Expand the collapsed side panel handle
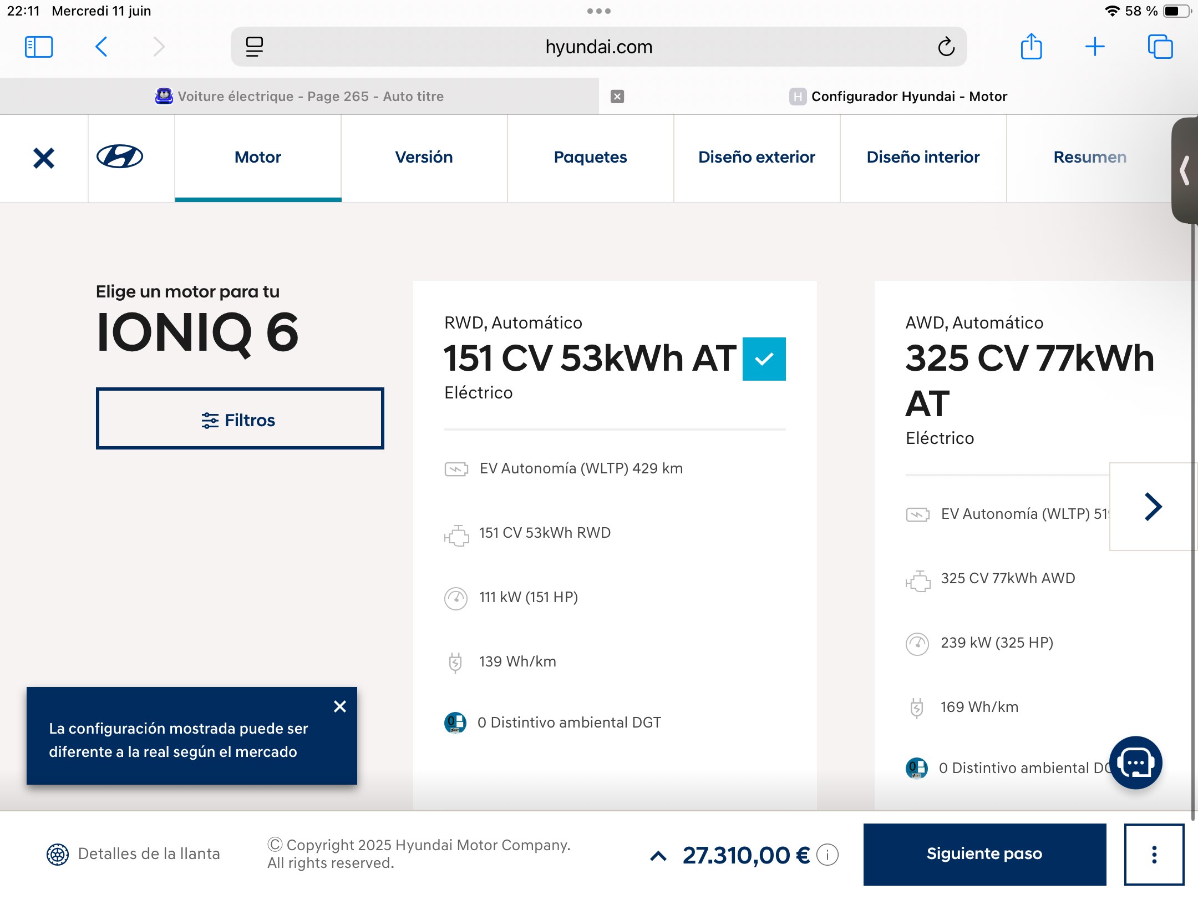The height and width of the screenshot is (899, 1198). [x=1185, y=170]
